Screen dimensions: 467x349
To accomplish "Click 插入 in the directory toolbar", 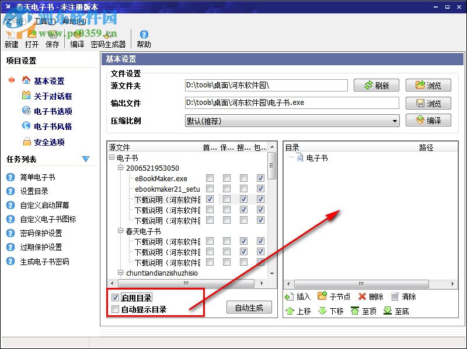I will coord(298,297).
